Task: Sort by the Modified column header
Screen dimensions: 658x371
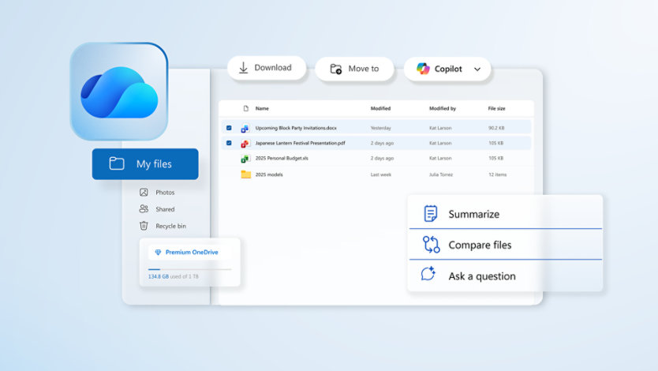Action: 380,108
